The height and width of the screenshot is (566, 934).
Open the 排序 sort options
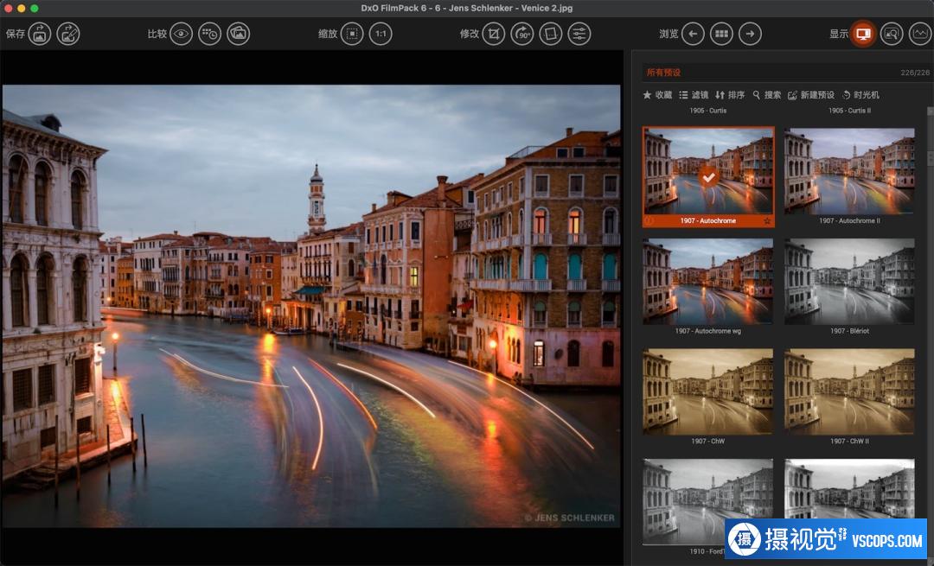click(x=730, y=95)
